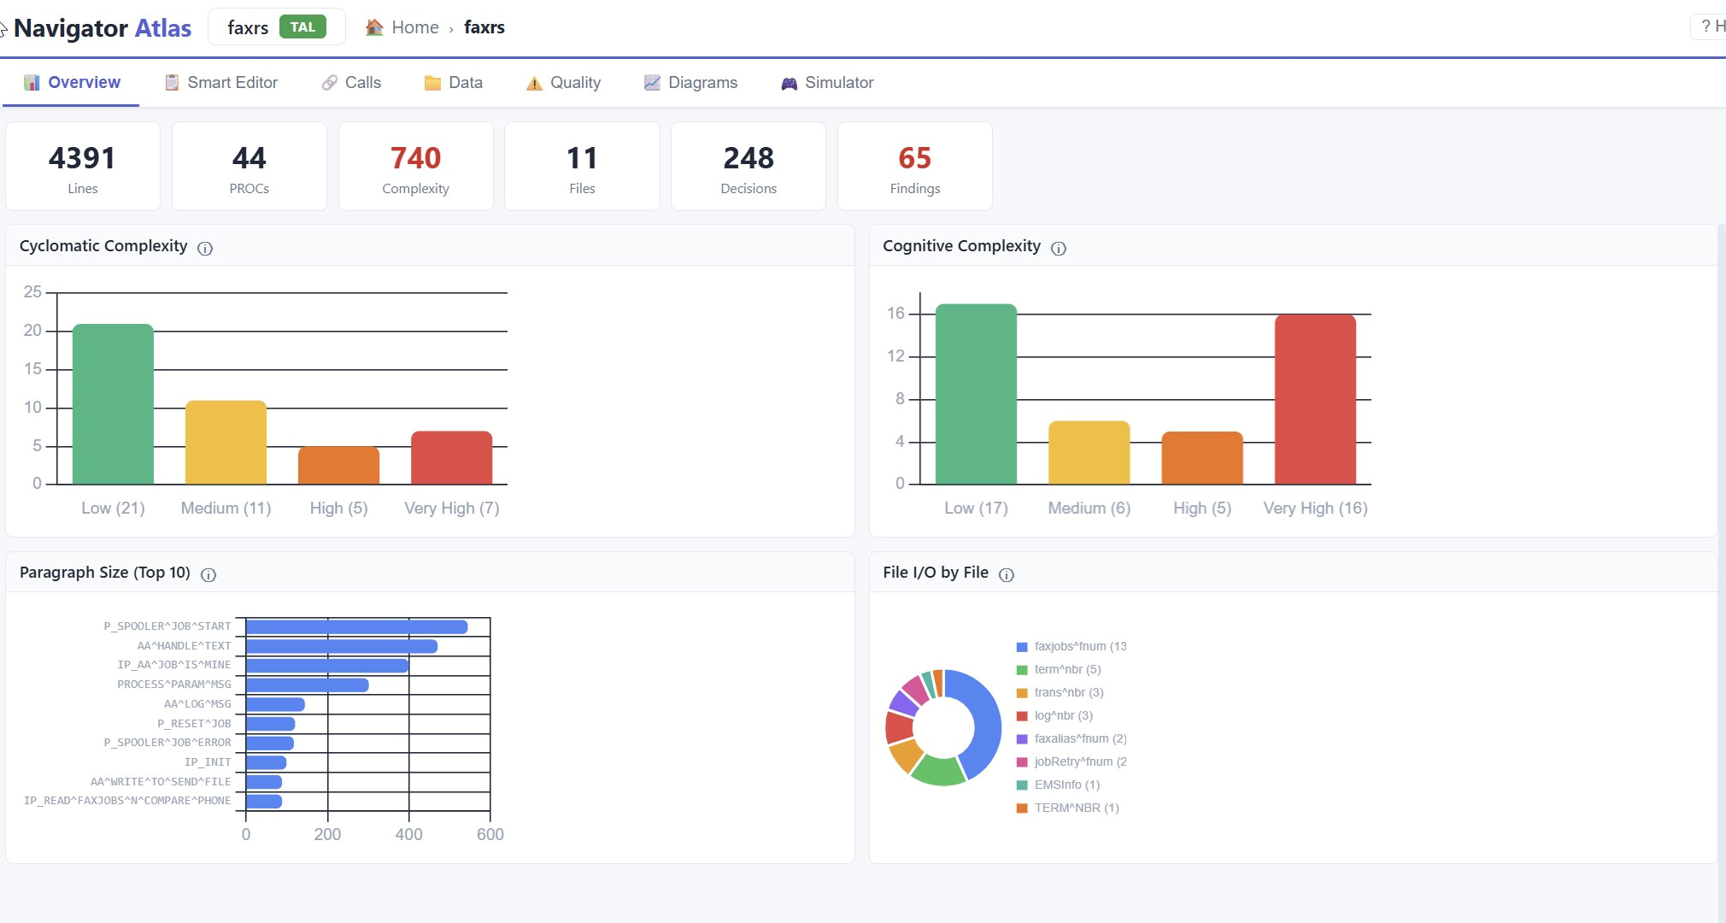Click the P_SPOOLER^JOB^START bar in chart
The width and height of the screenshot is (1726, 923).
356,627
